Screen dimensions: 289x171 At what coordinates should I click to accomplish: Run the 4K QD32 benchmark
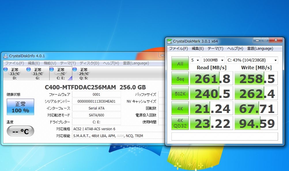[180, 123]
